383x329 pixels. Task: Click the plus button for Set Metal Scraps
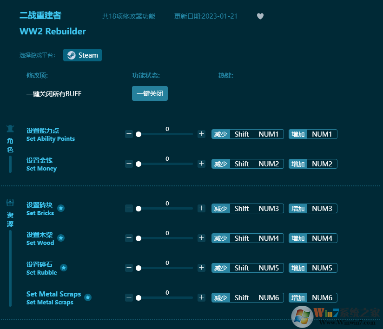click(x=202, y=297)
